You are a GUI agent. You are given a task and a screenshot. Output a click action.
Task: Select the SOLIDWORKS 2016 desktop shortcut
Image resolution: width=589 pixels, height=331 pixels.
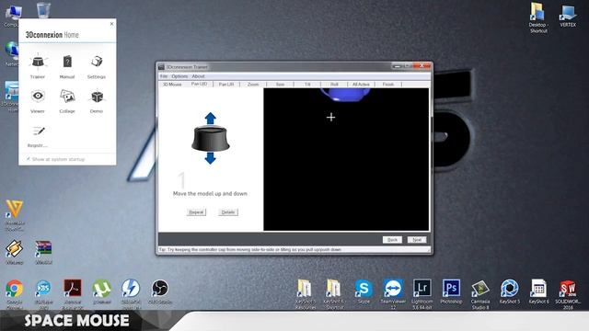pos(568,294)
